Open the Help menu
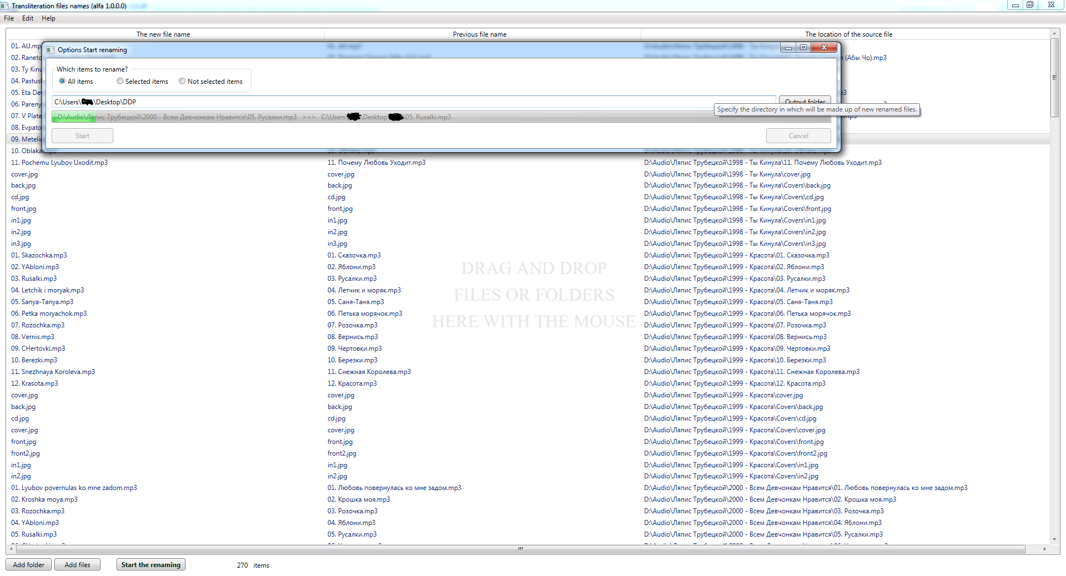This screenshot has width=1066, height=576. (48, 18)
